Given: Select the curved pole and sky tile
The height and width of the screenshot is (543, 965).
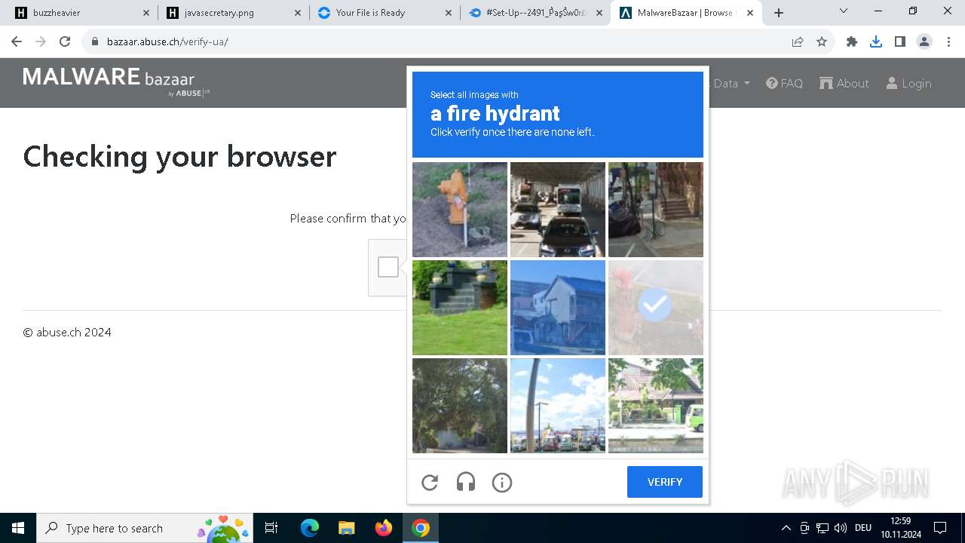Looking at the screenshot, I should coord(558,406).
